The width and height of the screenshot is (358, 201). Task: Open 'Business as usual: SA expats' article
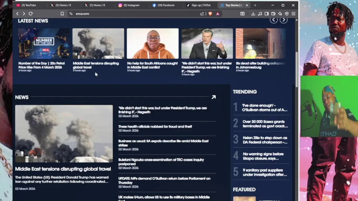(163, 143)
